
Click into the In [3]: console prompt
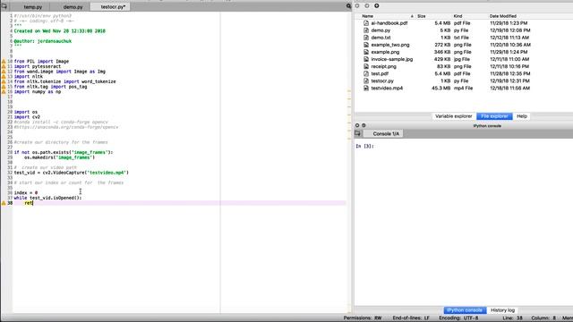[x=364, y=146]
